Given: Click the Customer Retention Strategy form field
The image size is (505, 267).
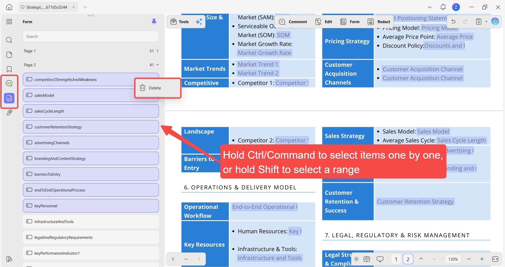Looking at the screenshot, I should pos(415,202).
